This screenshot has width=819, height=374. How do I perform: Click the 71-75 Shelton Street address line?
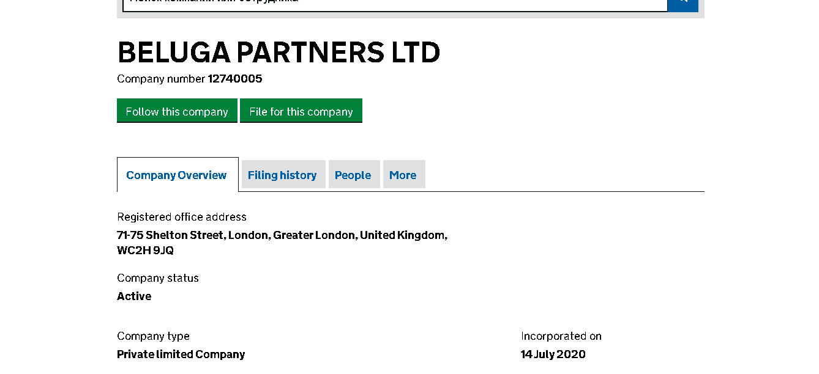point(282,235)
